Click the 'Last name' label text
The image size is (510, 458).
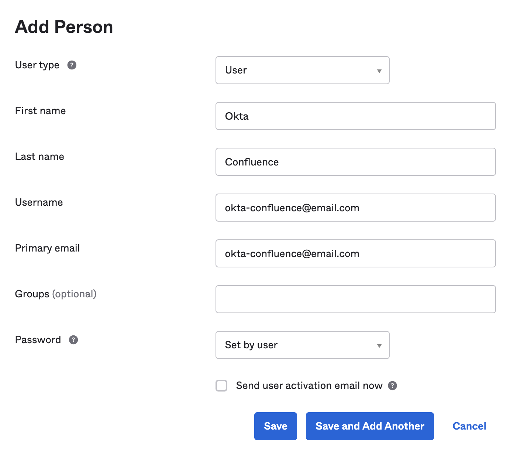[40, 157]
